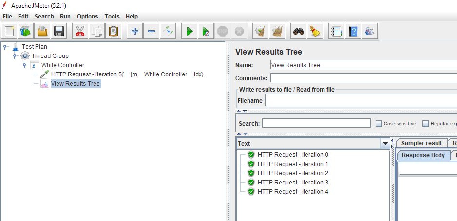Copy element using the Copy icon
The width and height of the screenshot is (457, 221).
(97, 31)
